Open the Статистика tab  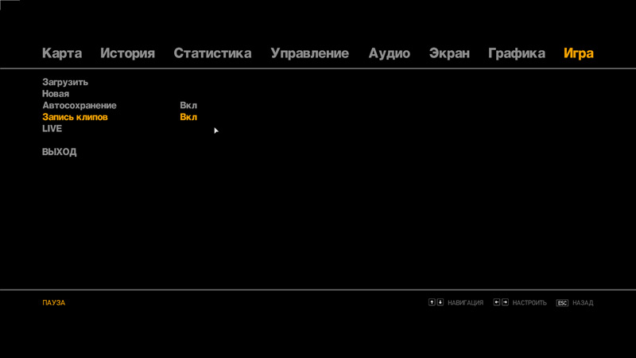coord(212,53)
